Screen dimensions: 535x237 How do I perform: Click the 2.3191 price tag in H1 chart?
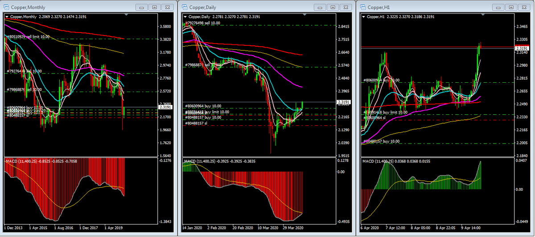click(522, 48)
